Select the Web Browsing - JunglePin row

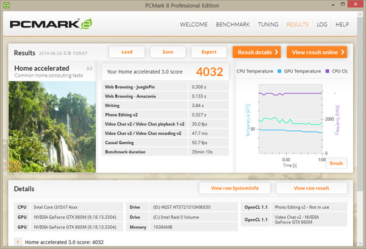tap(165, 87)
